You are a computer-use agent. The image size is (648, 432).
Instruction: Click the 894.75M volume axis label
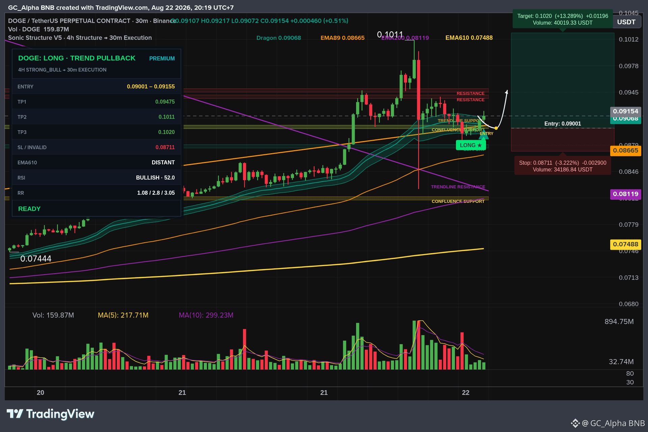click(x=619, y=322)
